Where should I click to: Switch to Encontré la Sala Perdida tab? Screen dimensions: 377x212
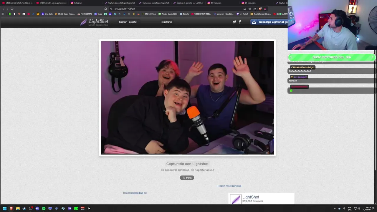17,3
